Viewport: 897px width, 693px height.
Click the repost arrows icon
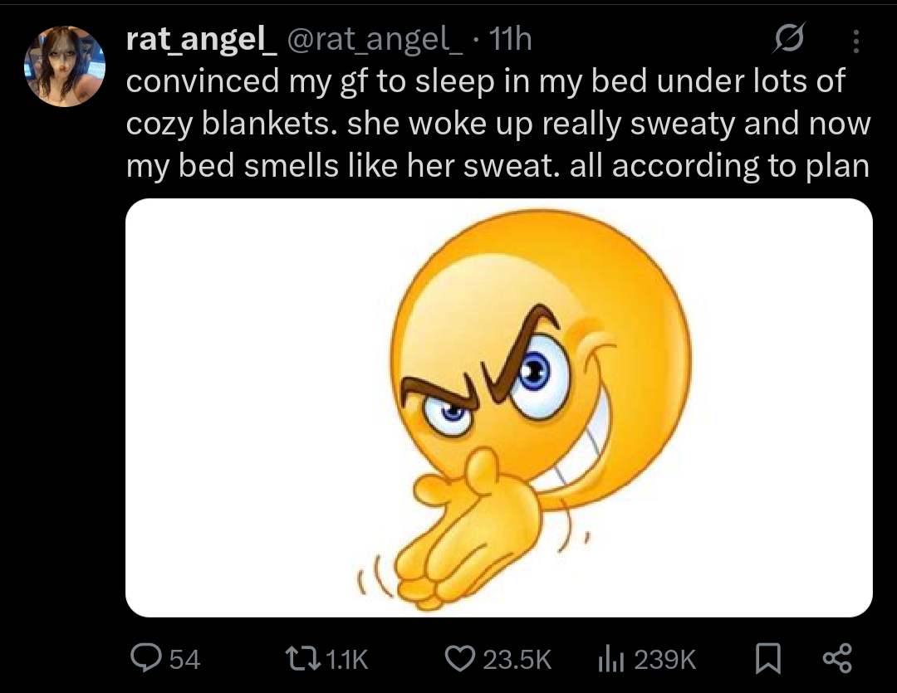(300, 659)
